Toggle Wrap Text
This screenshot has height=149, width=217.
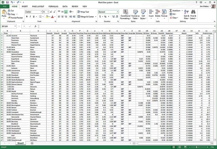(83, 12)
